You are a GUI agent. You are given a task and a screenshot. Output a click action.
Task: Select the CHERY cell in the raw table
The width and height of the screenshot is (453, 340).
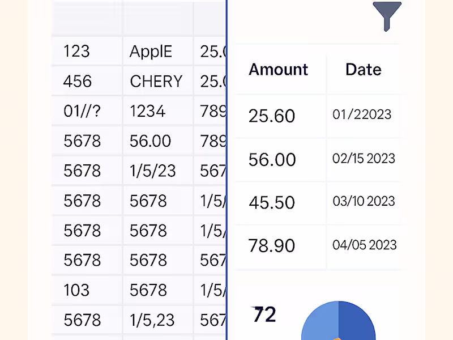click(x=156, y=82)
